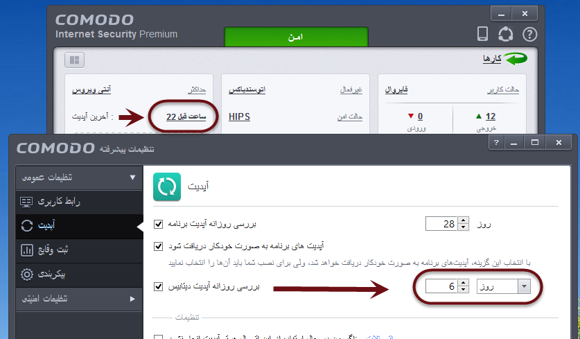Open the فایروال link

[396, 89]
